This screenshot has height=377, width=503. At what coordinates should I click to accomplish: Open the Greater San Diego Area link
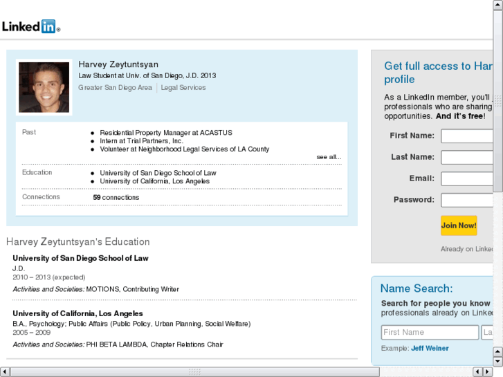coord(115,88)
